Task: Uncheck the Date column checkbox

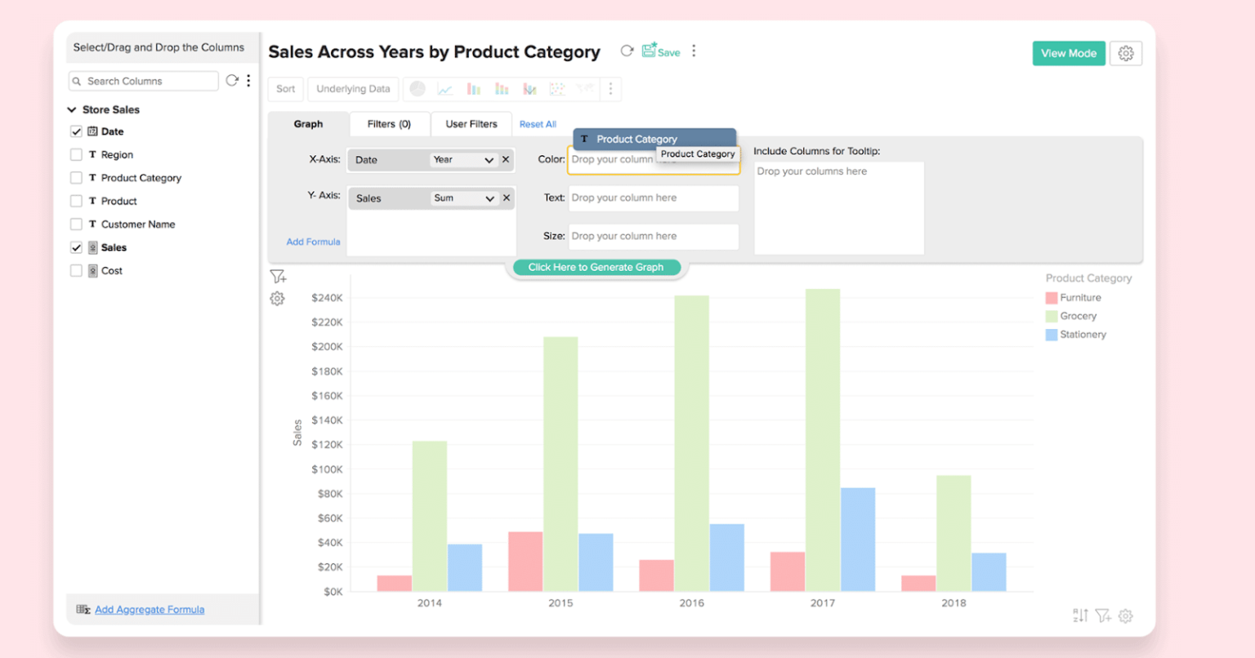Action: coord(76,131)
